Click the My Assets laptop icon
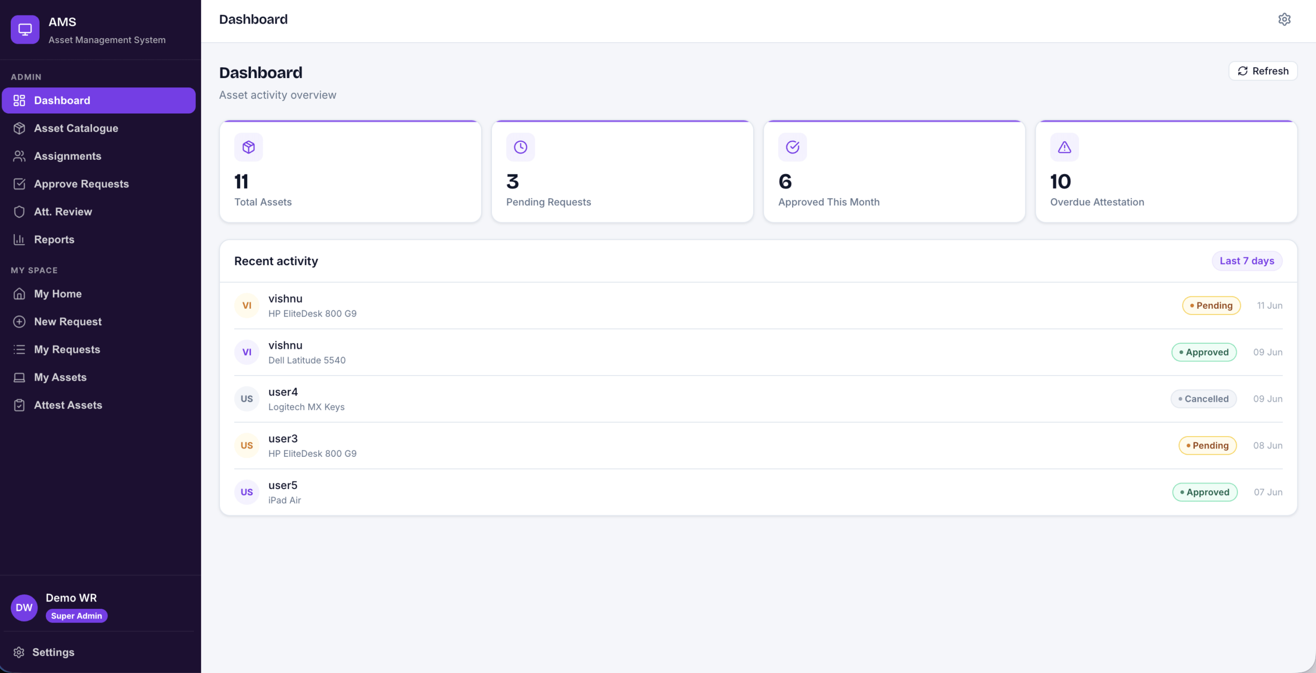Screen dimensions: 1316x673 [x=20, y=378]
